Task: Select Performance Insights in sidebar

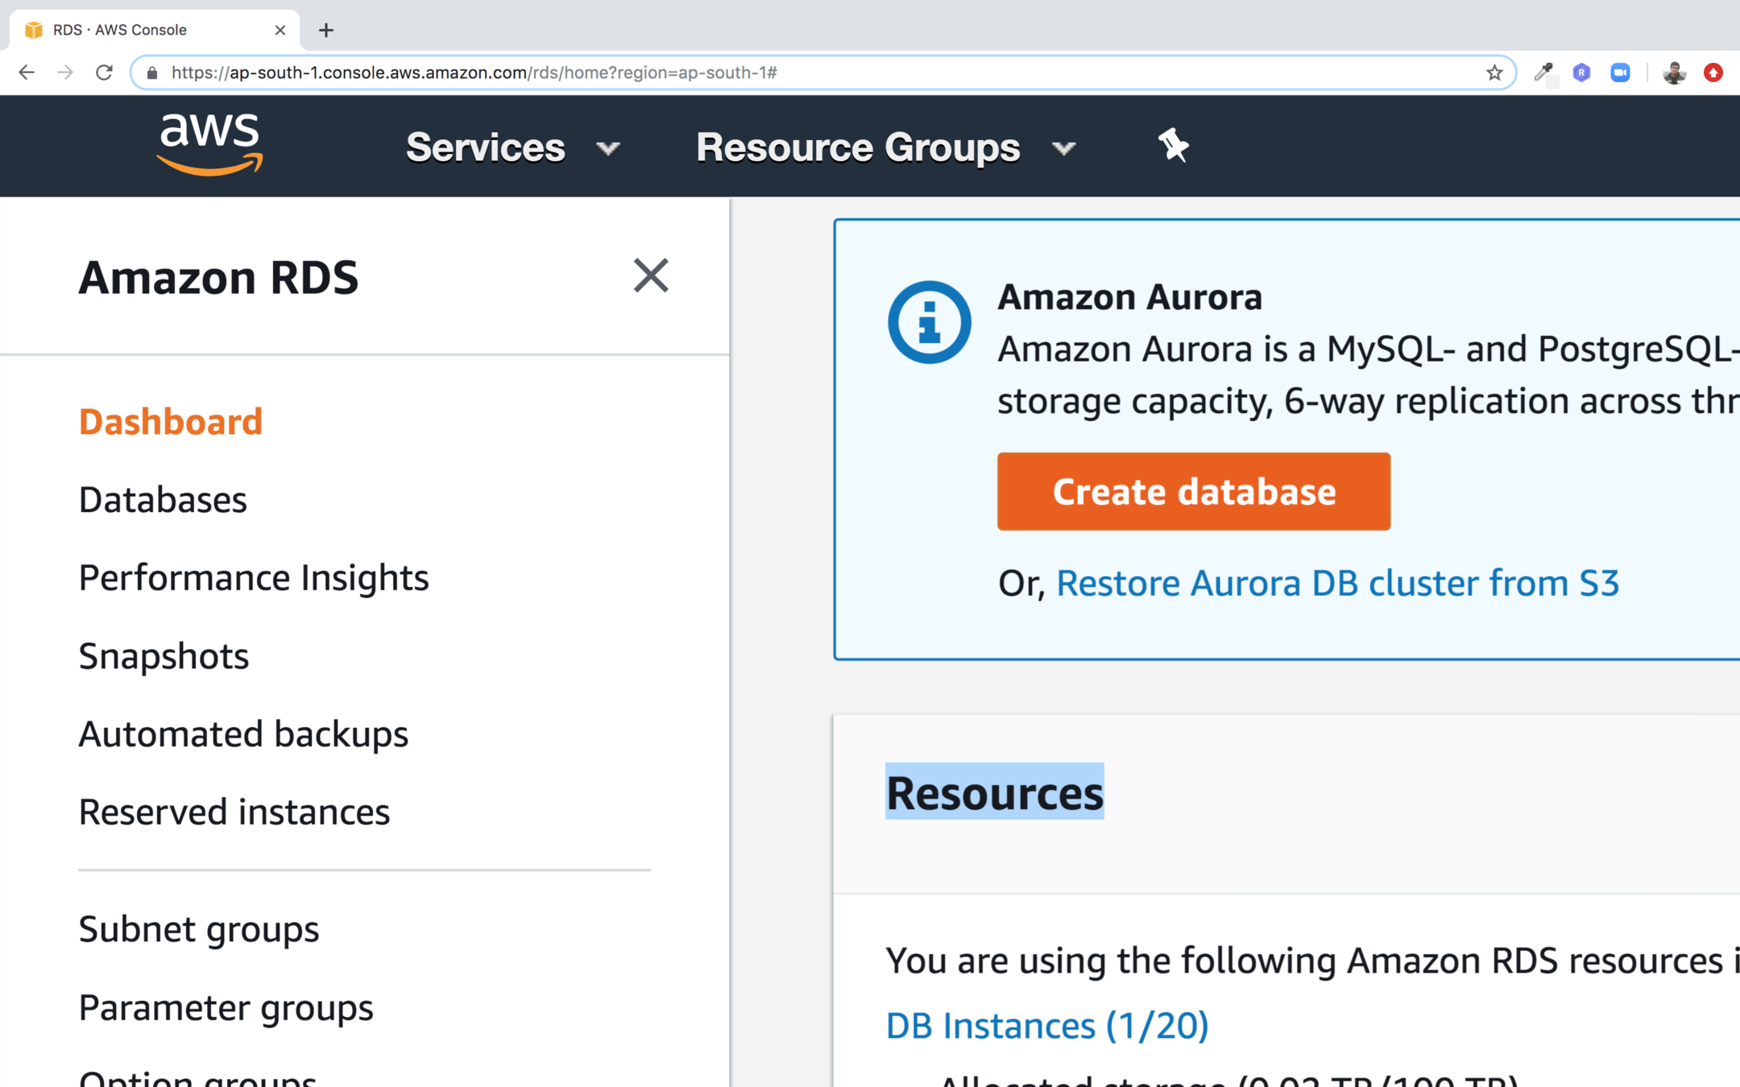Action: [254, 577]
